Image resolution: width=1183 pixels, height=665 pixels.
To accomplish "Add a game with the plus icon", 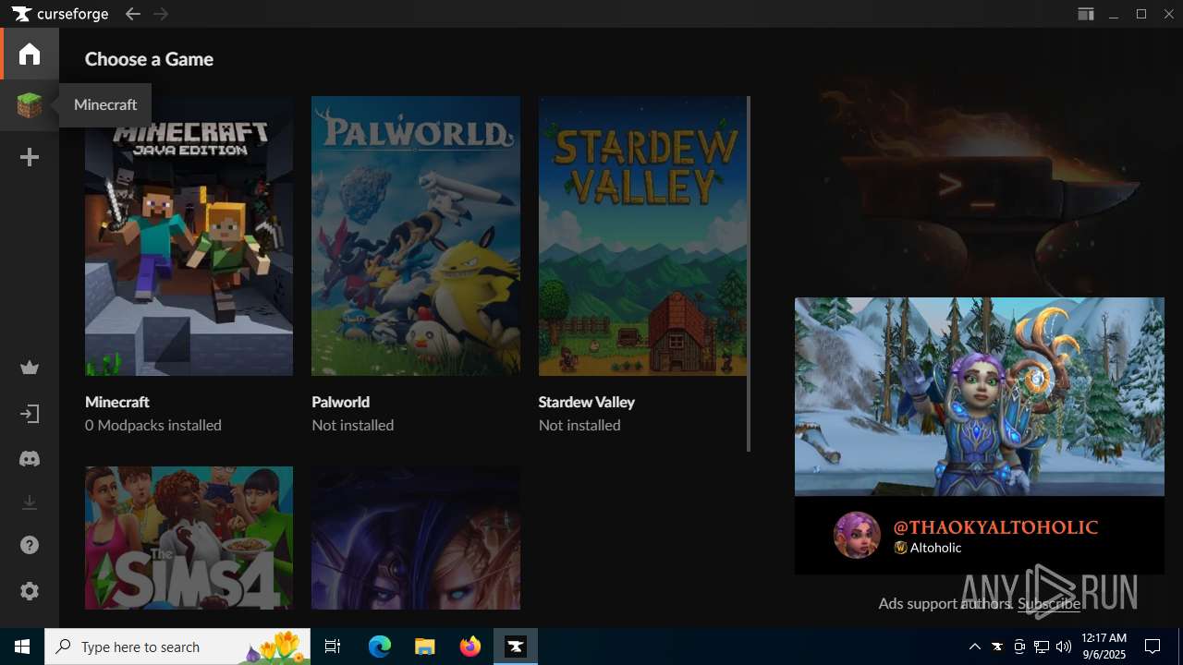I will click(30, 158).
